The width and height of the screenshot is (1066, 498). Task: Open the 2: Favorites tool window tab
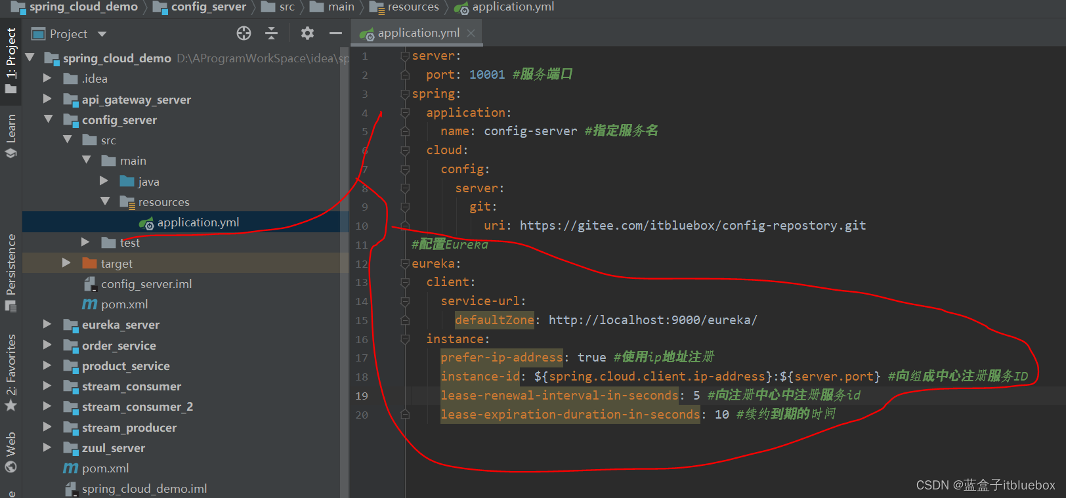tap(11, 372)
